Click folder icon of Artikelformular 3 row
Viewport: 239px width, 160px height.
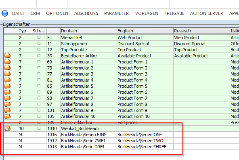pos(7,74)
